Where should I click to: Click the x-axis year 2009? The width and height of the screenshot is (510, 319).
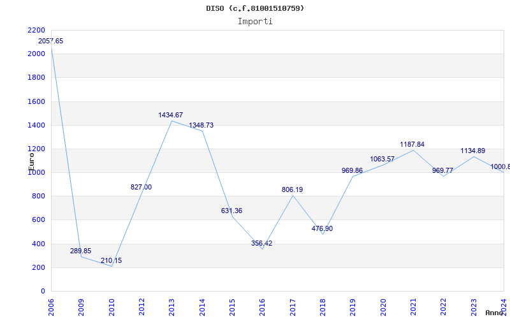coord(82,307)
